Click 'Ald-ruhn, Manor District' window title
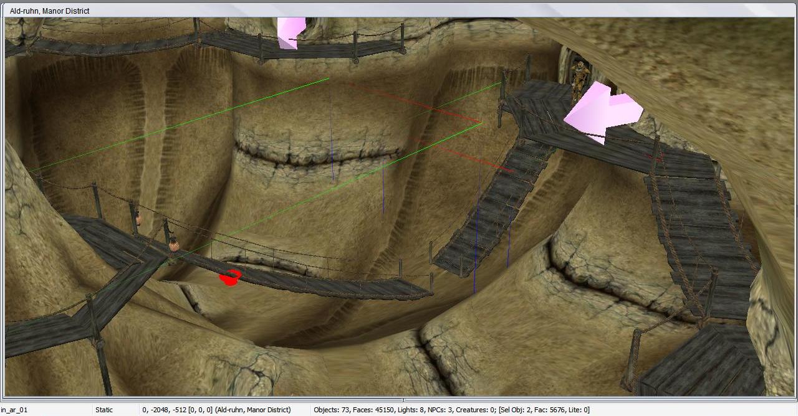 tap(49, 11)
